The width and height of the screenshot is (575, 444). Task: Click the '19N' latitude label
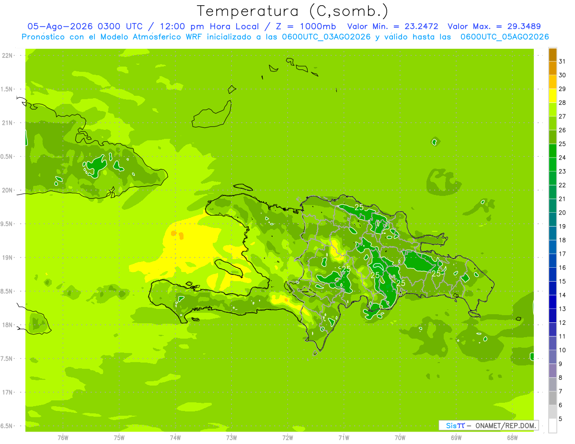(7, 258)
